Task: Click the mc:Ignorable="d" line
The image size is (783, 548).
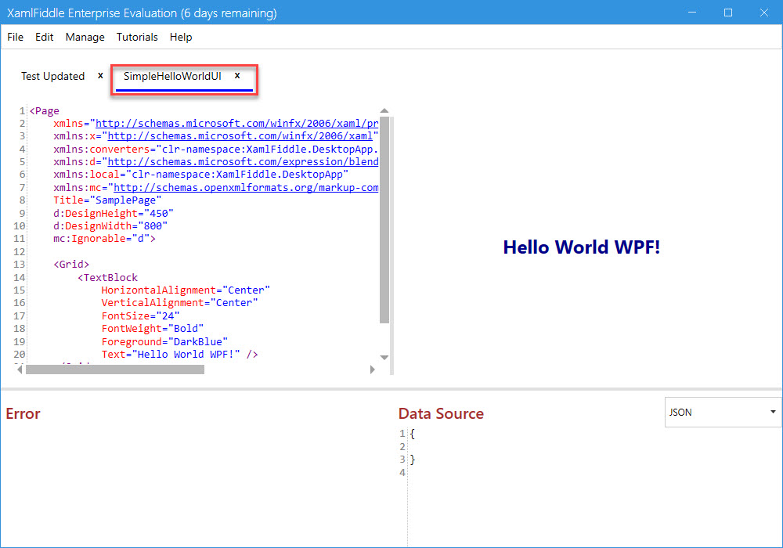Action: 104,239
